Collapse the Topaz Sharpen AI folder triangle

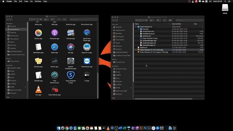pos(136,27)
